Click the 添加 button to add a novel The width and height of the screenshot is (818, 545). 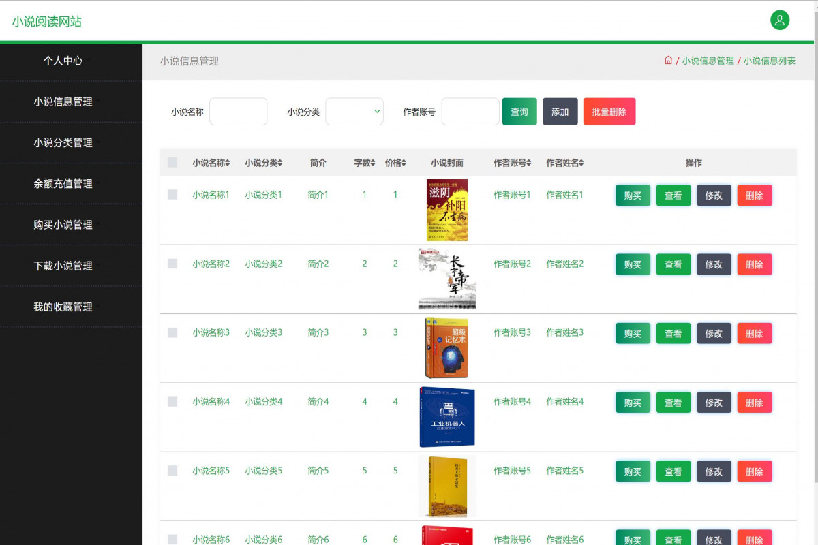pyautogui.click(x=560, y=111)
